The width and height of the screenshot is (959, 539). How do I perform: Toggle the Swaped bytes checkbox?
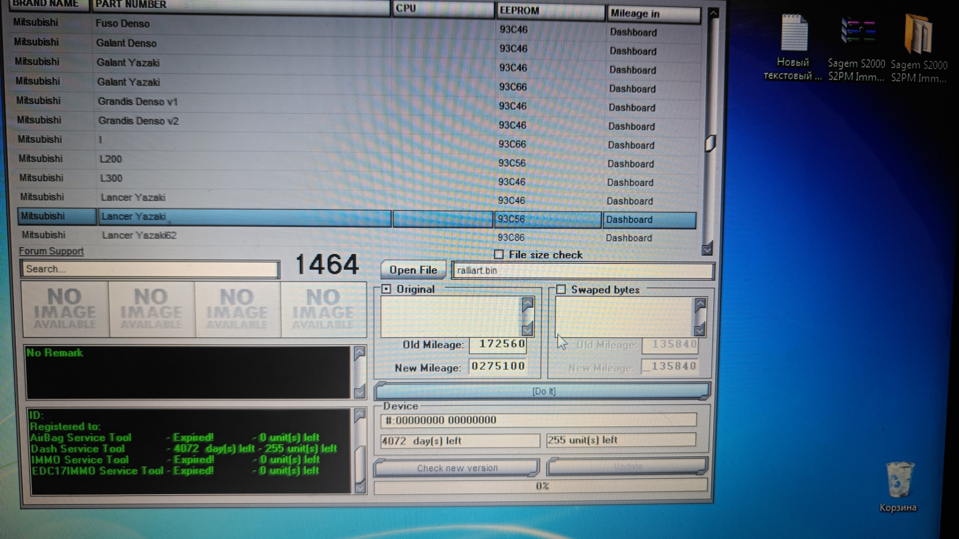pyautogui.click(x=561, y=289)
